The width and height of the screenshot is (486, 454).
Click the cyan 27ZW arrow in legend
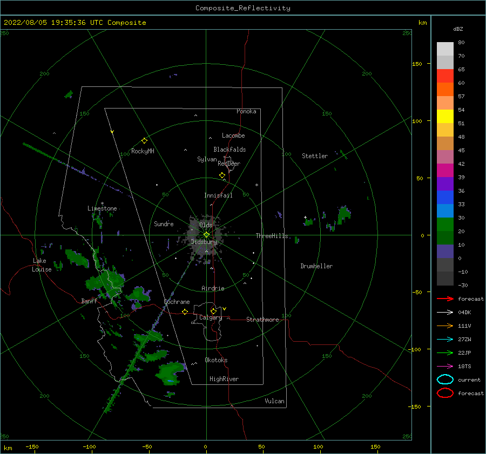click(445, 340)
